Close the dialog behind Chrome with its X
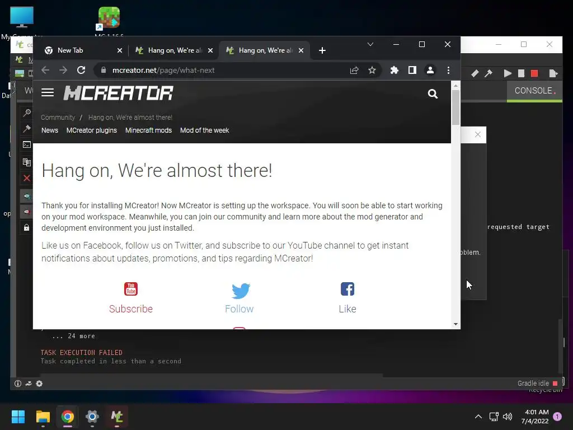Viewport: 573px width, 430px height. click(478, 134)
